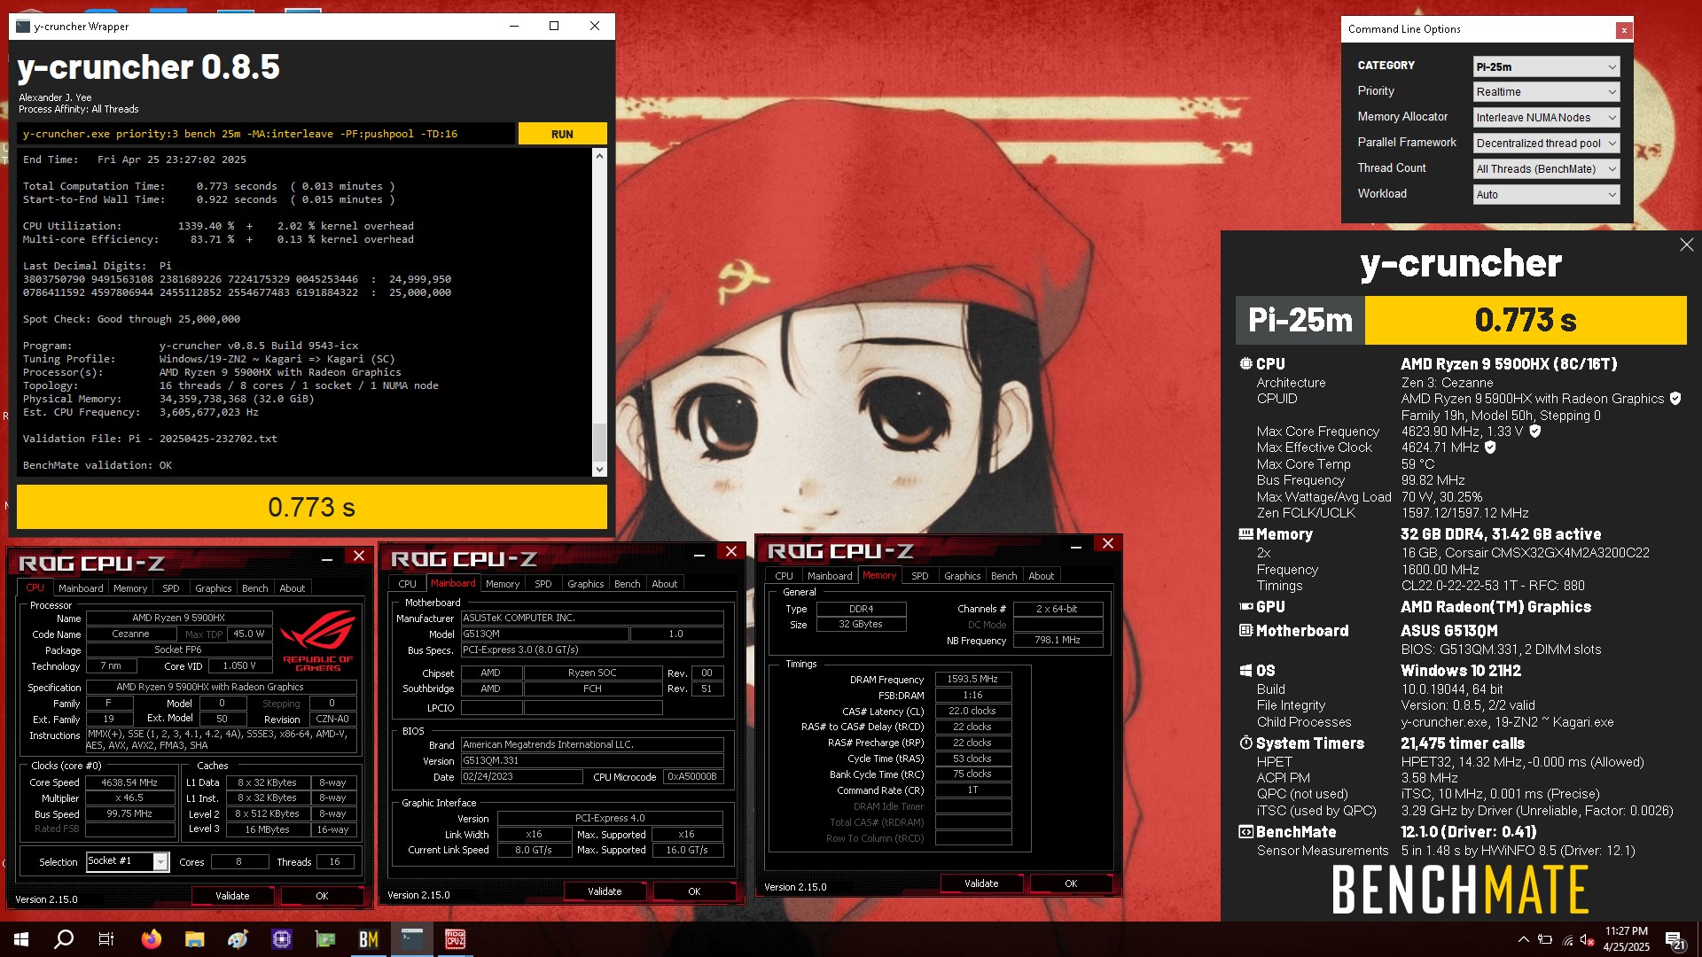This screenshot has width=1702, height=957.
Task: Open SPD tab in right CPU-Z window
Action: point(920,576)
